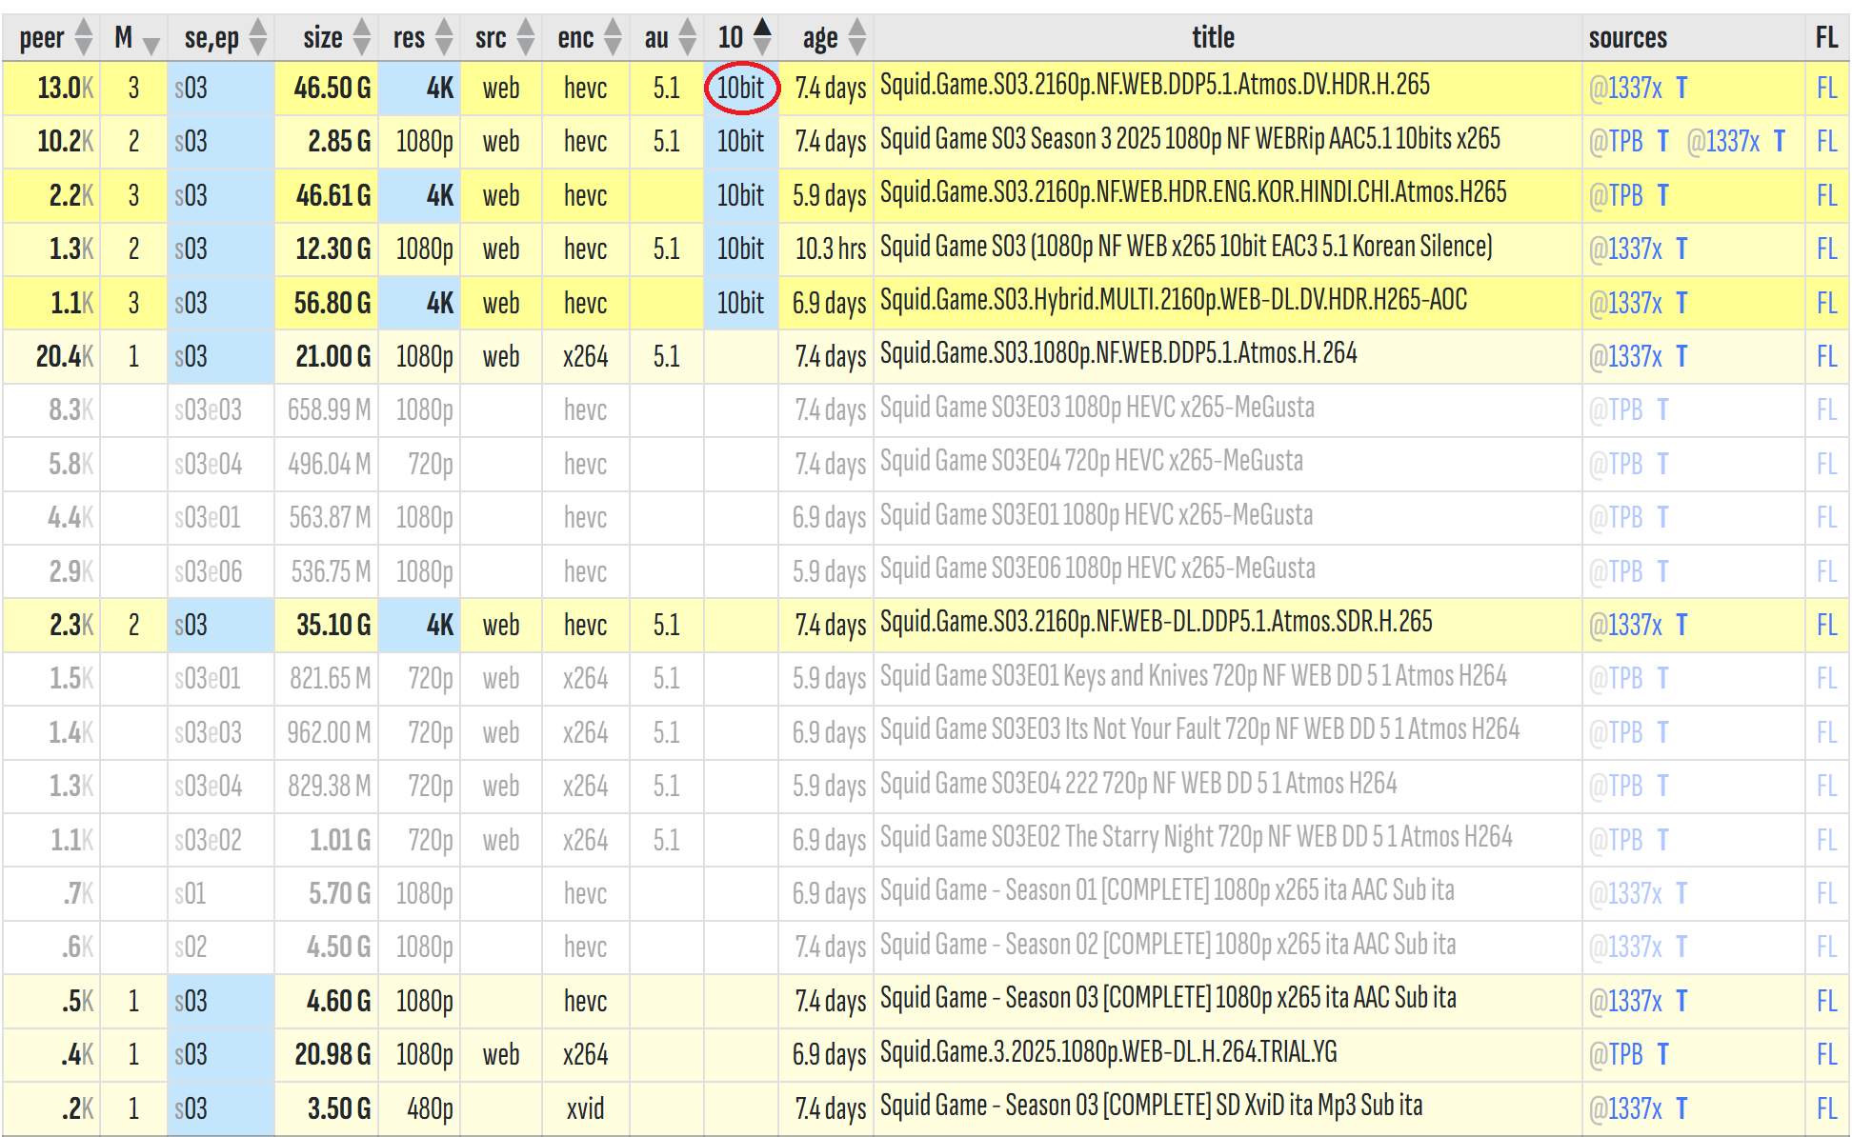This screenshot has width=1852, height=1137.
Task: Sort by age column arrows
Action: click(x=857, y=37)
